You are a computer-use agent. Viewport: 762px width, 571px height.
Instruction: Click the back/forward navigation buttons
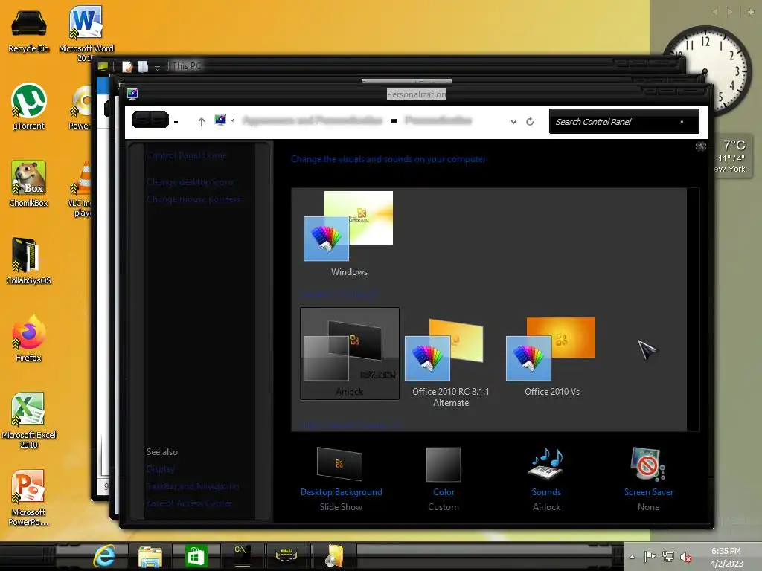(150, 120)
